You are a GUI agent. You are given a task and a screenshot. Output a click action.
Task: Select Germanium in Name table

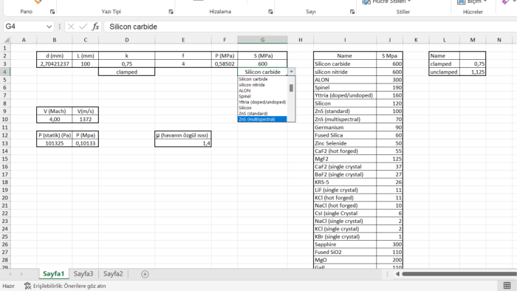tap(345, 127)
